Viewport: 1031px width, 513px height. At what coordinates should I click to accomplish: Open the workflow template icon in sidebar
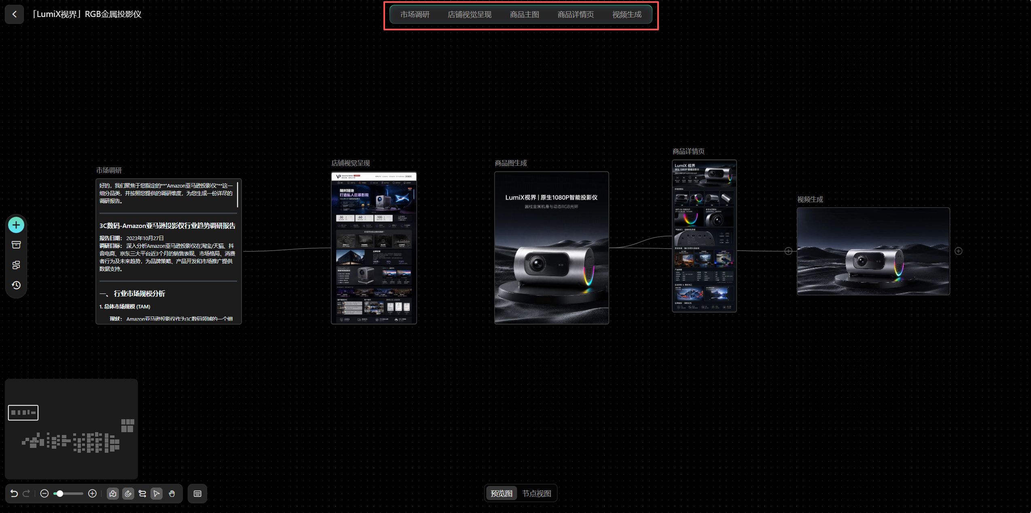coord(16,265)
